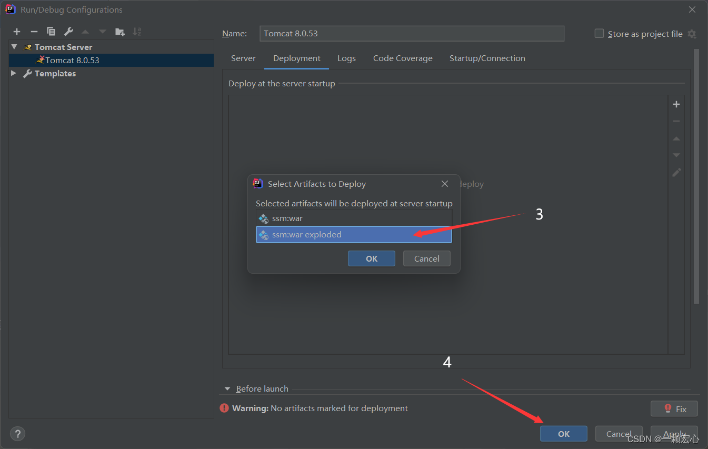This screenshot has height=449, width=708.
Task: Select Tomcat 8.0.53 configuration in tree
Action: [x=111, y=60]
